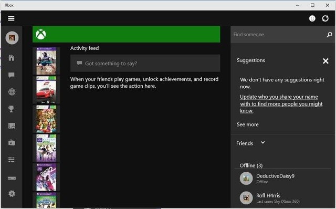Open the user profile avatar
The width and height of the screenshot is (336, 209).
coord(12,38)
